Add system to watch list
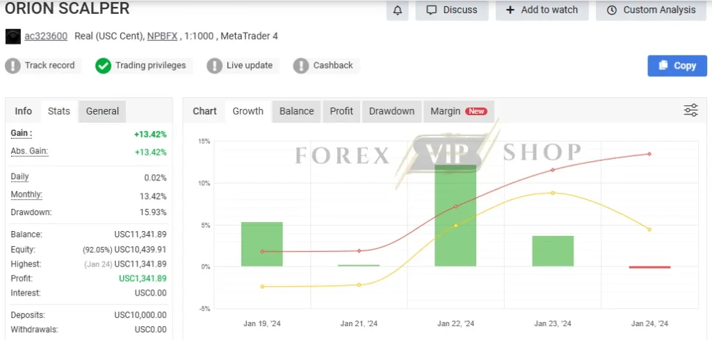Image resolution: width=712 pixels, height=340 pixels. tap(542, 10)
